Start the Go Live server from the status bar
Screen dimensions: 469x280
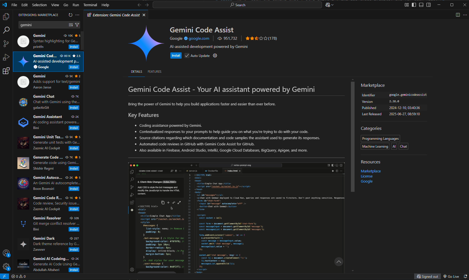(451, 276)
